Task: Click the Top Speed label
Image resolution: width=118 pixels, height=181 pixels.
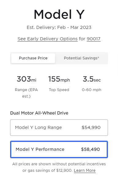Action: (x=59, y=90)
